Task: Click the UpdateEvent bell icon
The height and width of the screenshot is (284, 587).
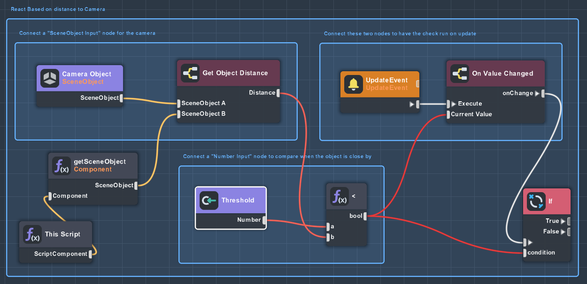Action: [354, 84]
